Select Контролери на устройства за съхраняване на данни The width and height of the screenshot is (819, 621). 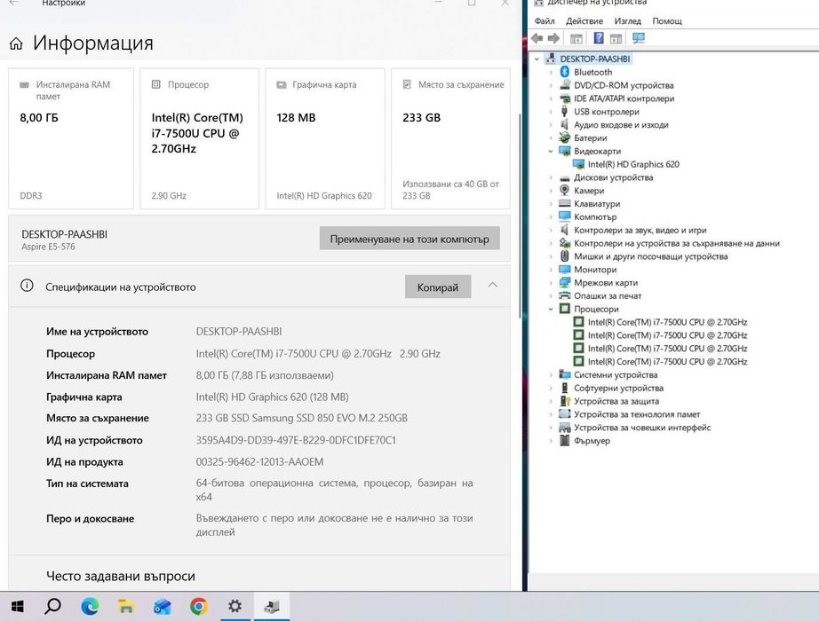(x=676, y=243)
